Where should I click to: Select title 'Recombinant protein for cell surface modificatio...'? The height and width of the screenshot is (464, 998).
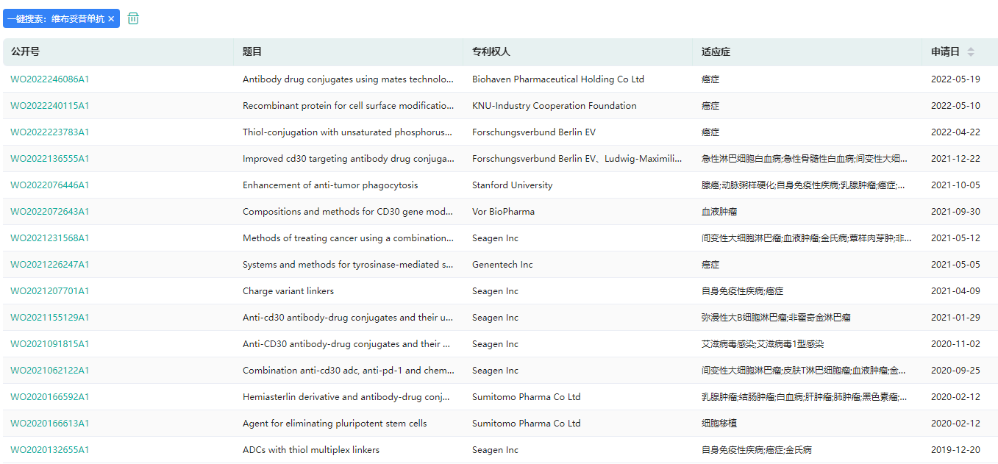[349, 106]
